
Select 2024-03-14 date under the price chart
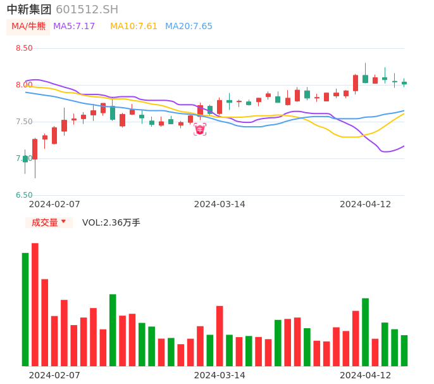pos(220,204)
